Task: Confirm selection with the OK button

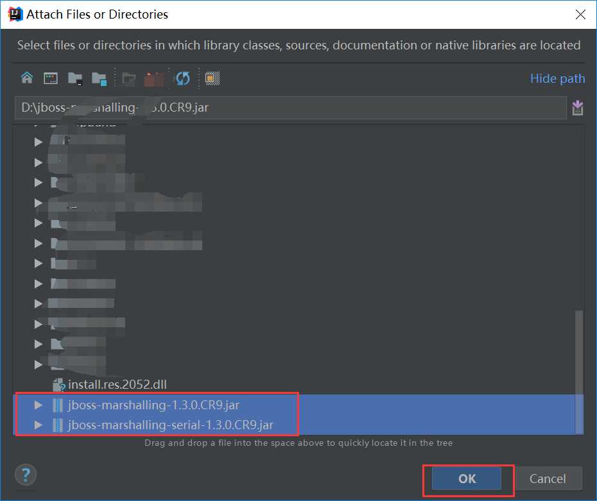Action: click(467, 479)
